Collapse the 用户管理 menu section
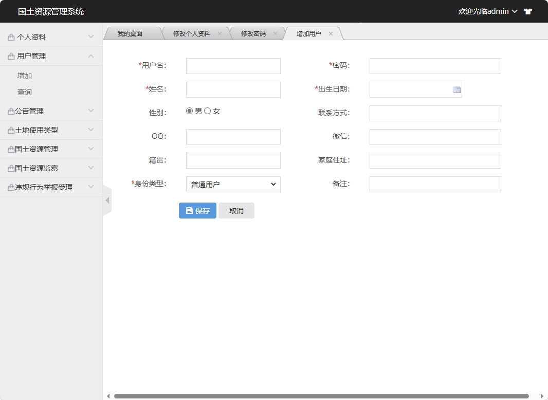548x400 pixels. [91, 56]
